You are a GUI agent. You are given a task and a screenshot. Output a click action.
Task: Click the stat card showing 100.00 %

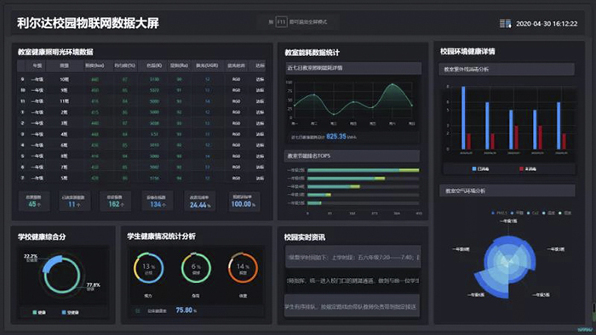244,201
